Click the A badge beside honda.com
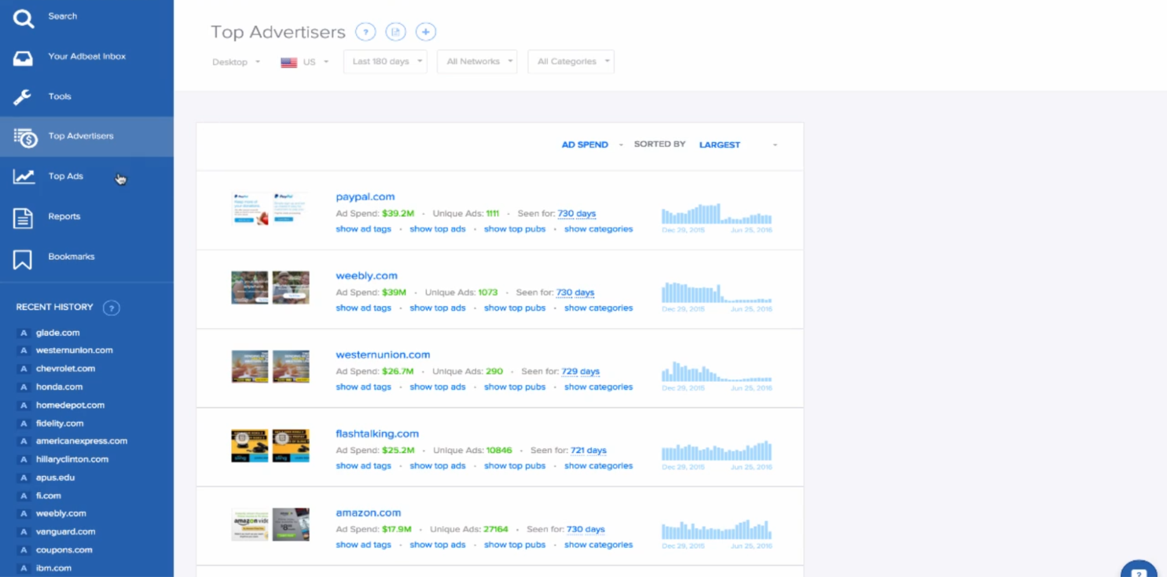The width and height of the screenshot is (1167, 577). [23, 387]
